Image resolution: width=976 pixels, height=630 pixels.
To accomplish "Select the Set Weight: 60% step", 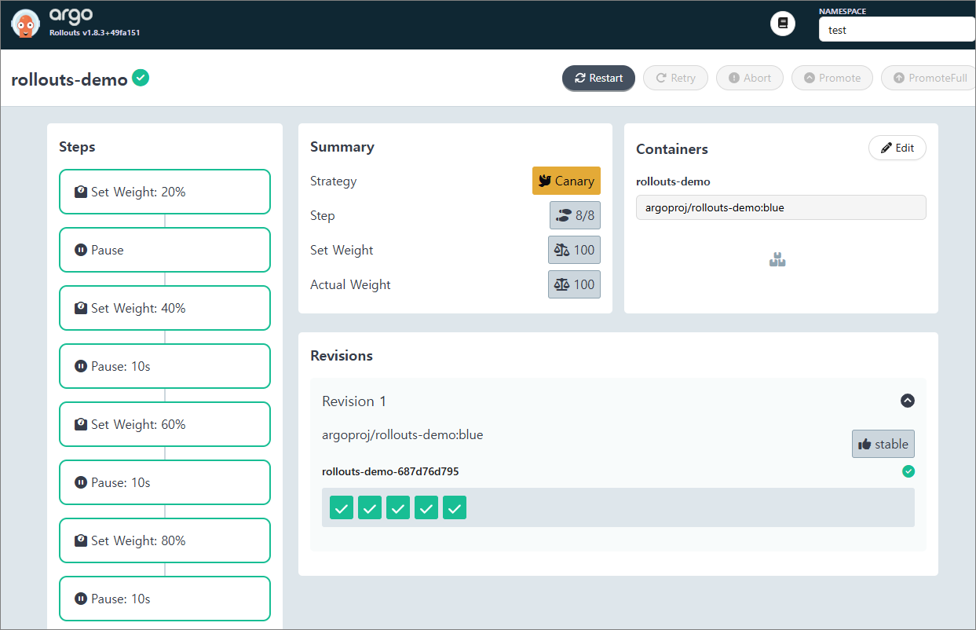I will pyautogui.click(x=165, y=424).
